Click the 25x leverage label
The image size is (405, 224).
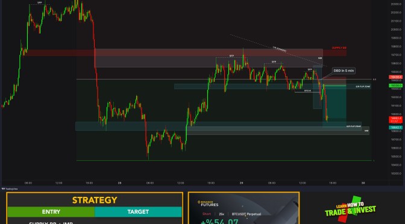point(221,214)
